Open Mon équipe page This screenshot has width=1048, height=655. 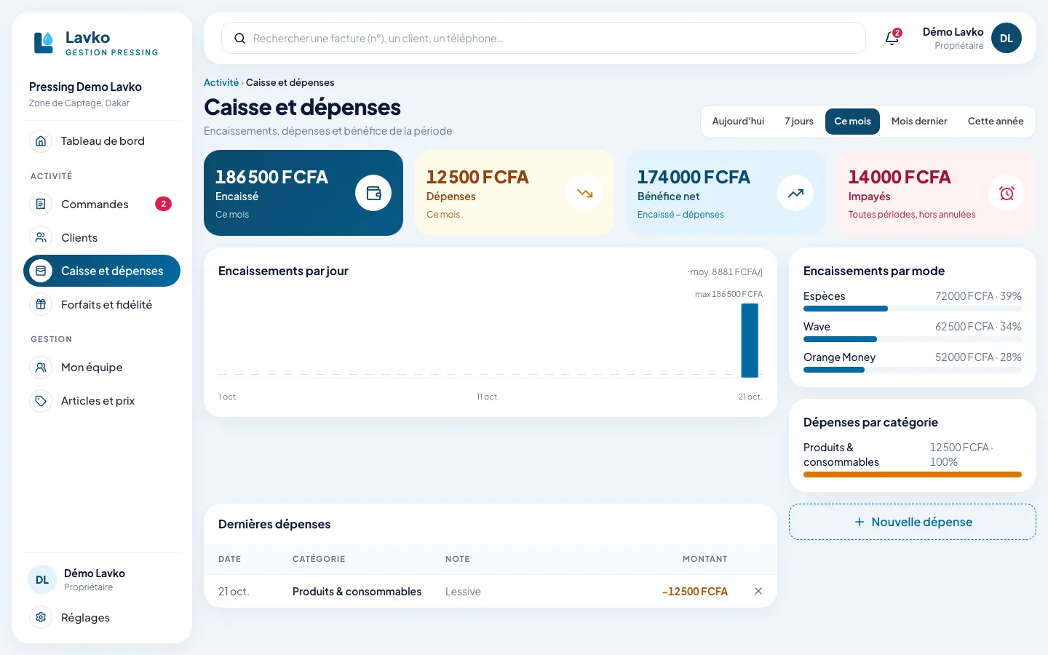102,368
